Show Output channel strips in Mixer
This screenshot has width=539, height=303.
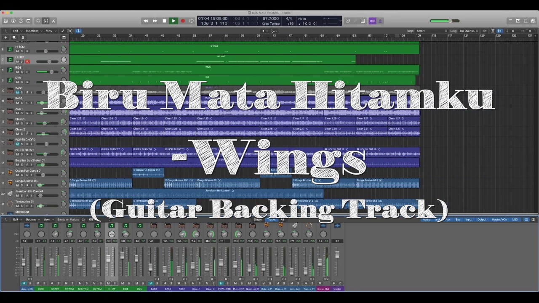pos(482,219)
